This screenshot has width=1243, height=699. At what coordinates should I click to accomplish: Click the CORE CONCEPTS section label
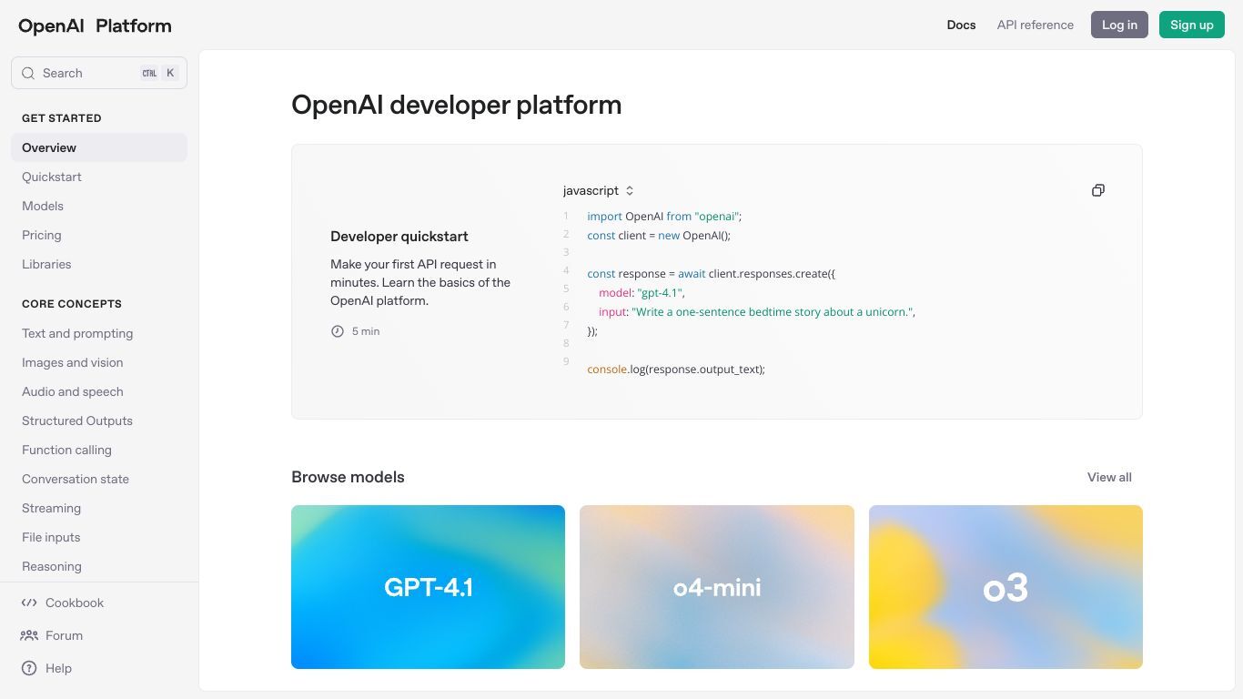point(72,304)
